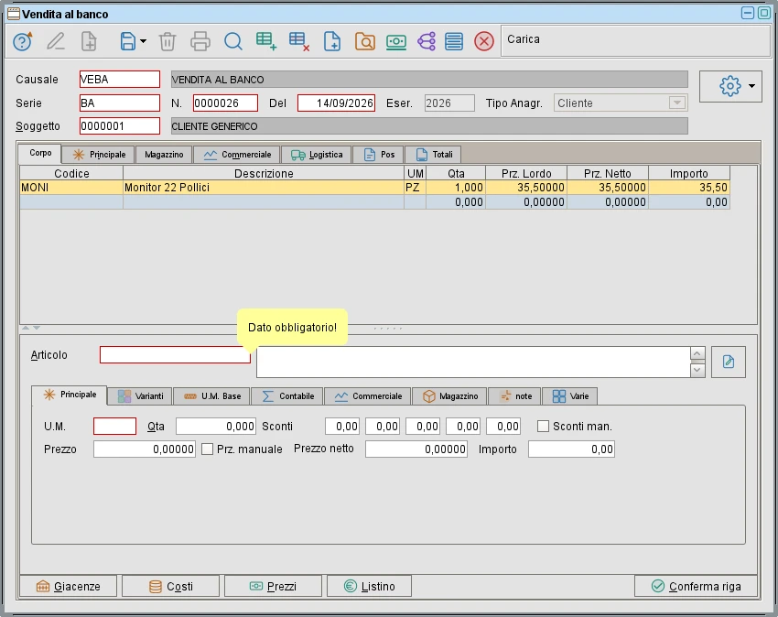The height and width of the screenshot is (617, 778).
Task: Click Monitor 22 Pollici description cell
Action: click(264, 187)
